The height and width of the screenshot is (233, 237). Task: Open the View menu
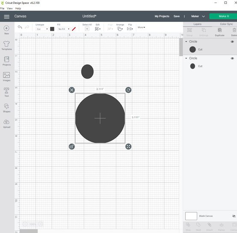tap(10, 9)
